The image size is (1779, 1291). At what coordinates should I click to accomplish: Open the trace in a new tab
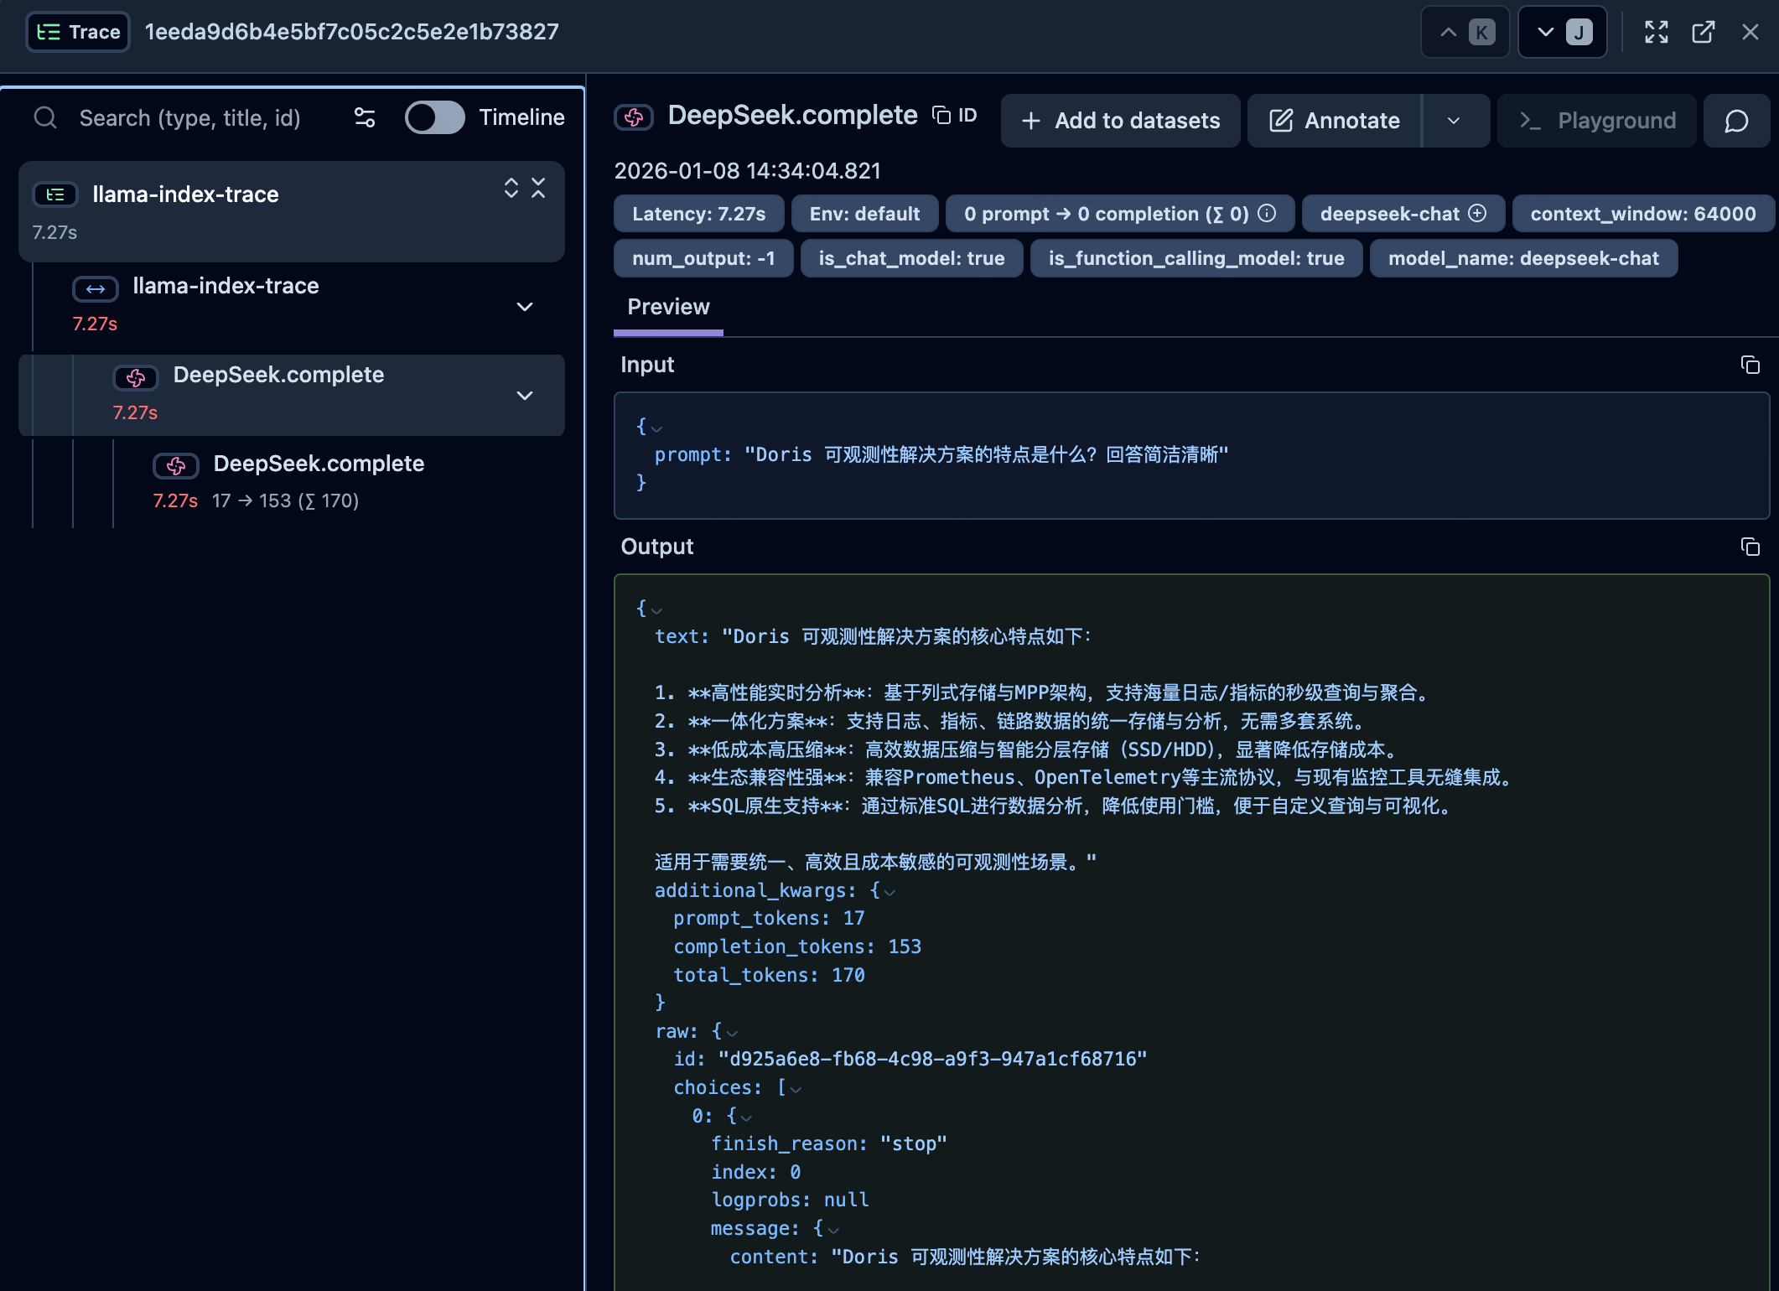click(x=1703, y=33)
